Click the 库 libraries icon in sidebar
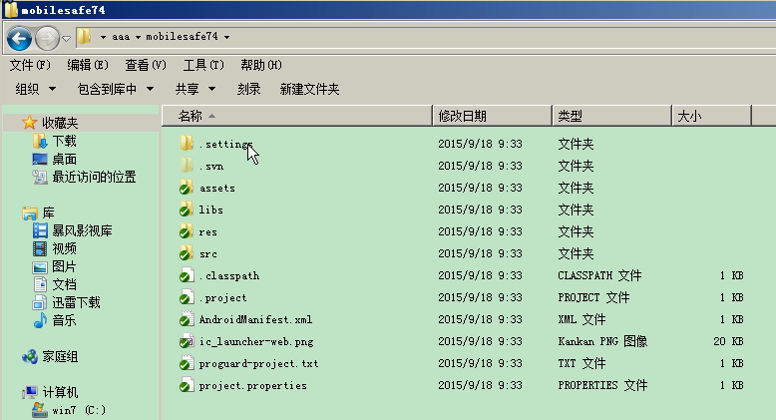 [x=30, y=212]
